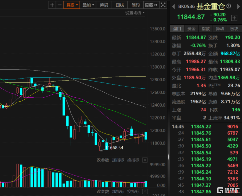Image resolution: width=242 pixels, height=196 pixels.
Task: Click 改参数 on volume indicator
Action: (x=103, y=160)
